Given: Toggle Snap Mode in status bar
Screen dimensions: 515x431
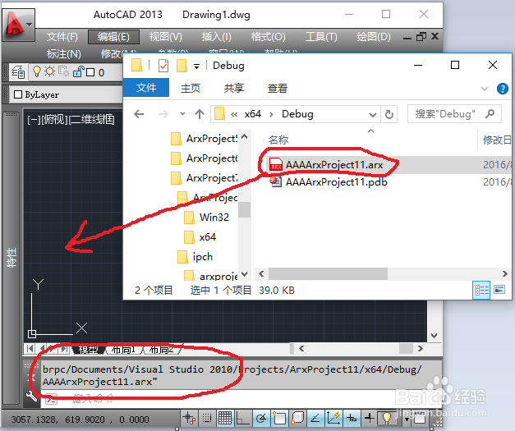Looking at the screenshot, I should pos(207,418).
